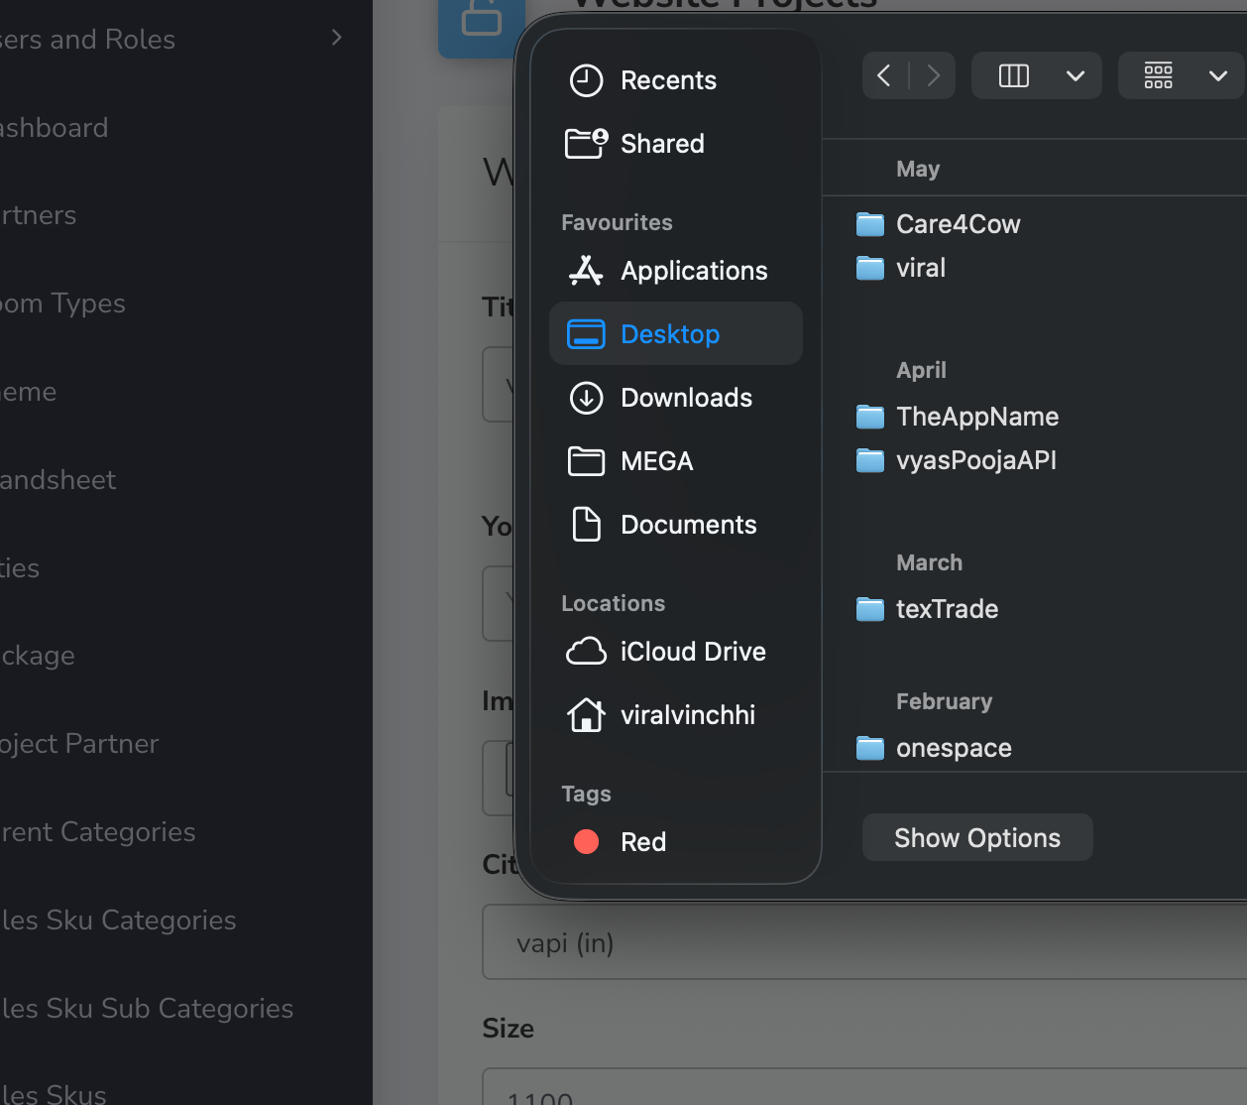This screenshot has height=1105, width=1247.
Task: Open Sales Sku Categories sidebar link
Action: pos(119,920)
